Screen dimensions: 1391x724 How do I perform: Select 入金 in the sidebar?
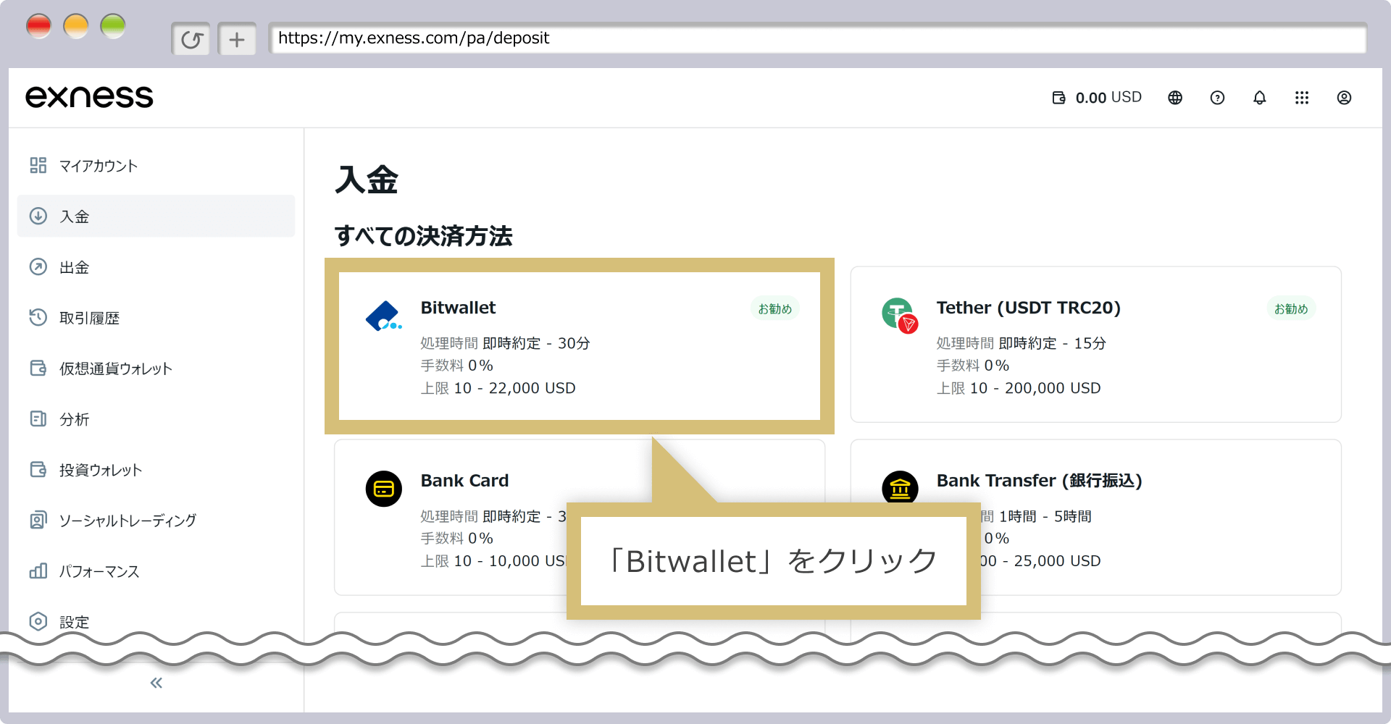(x=156, y=216)
